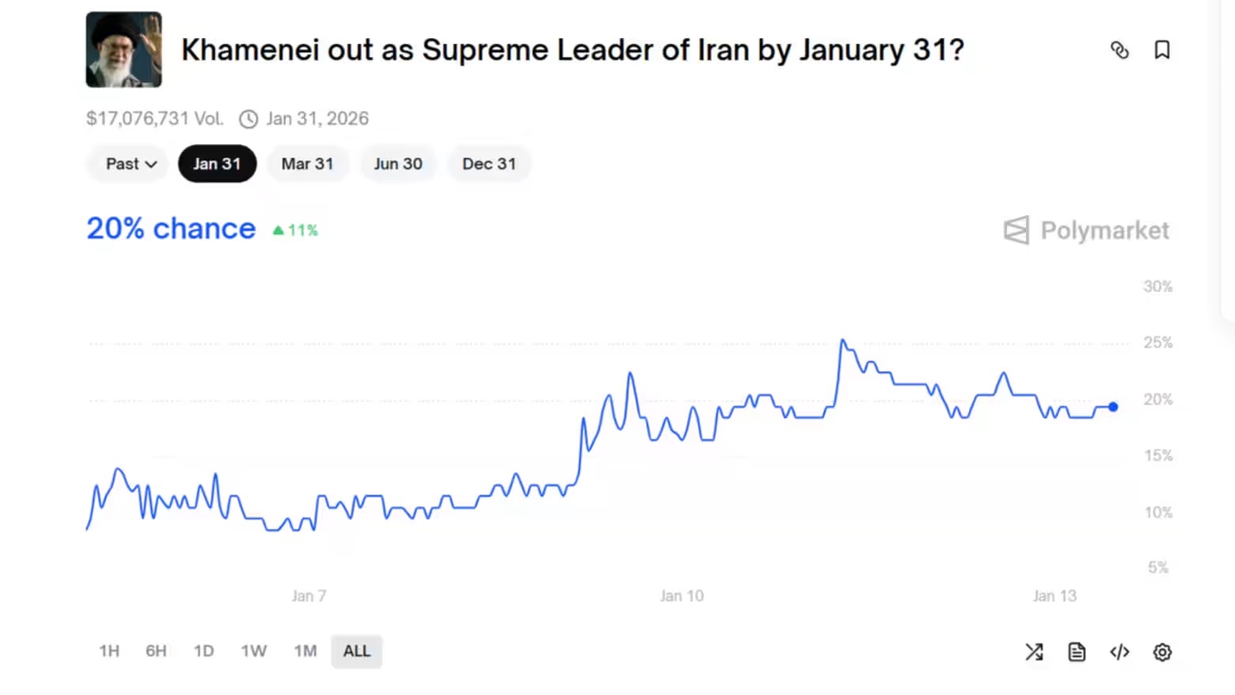1235x695 pixels.
Task: Click the shuffle arrows chart icon
Action: pyautogui.click(x=1034, y=652)
